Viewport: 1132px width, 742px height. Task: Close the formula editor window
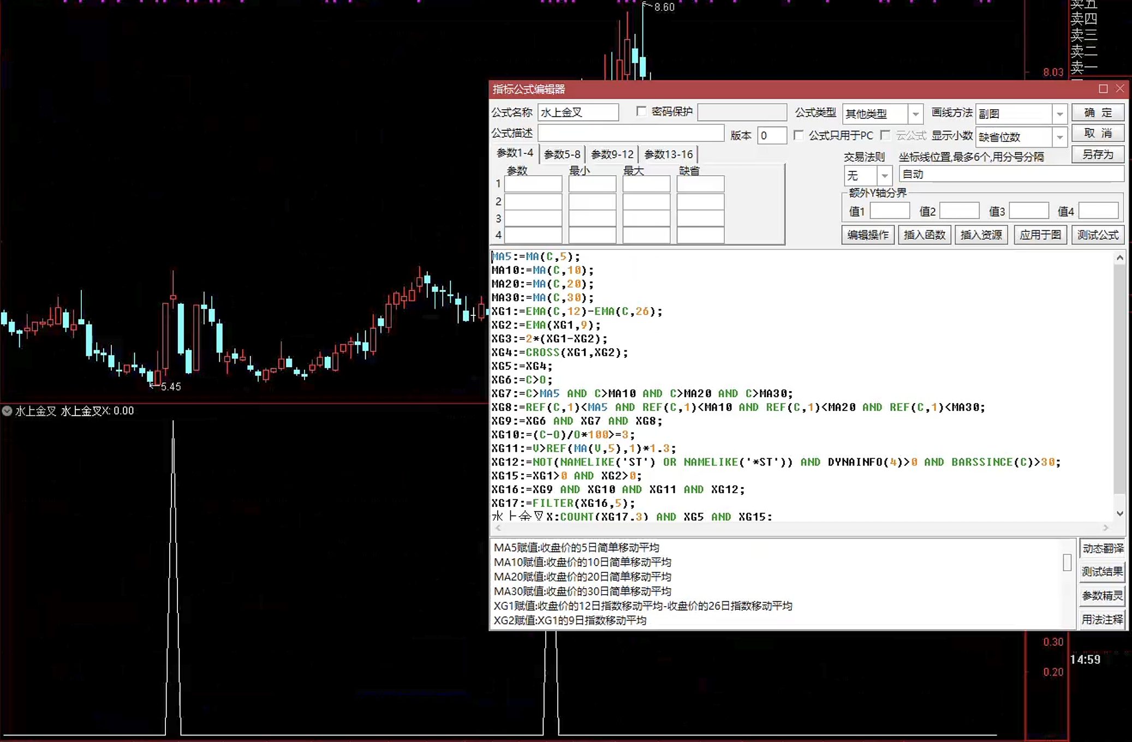point(1120,88)
